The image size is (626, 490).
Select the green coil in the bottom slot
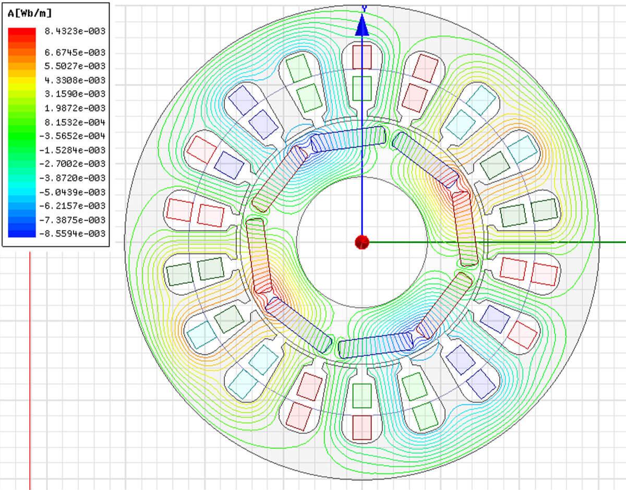[x=362, y=396]
